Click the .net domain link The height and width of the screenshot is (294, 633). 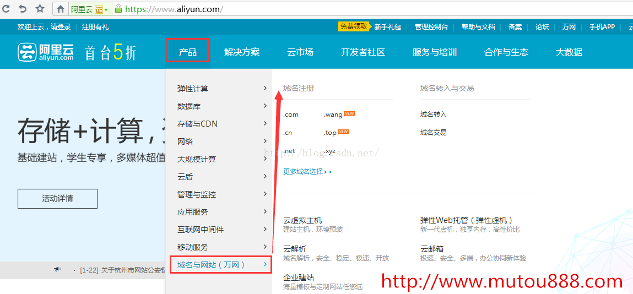tap(289, 151)
